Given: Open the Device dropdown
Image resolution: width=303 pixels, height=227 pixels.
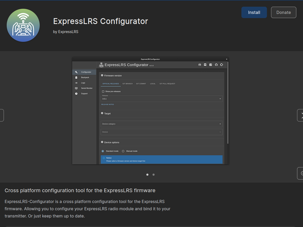Looking at the screenshot, I should tap(162, 132).
